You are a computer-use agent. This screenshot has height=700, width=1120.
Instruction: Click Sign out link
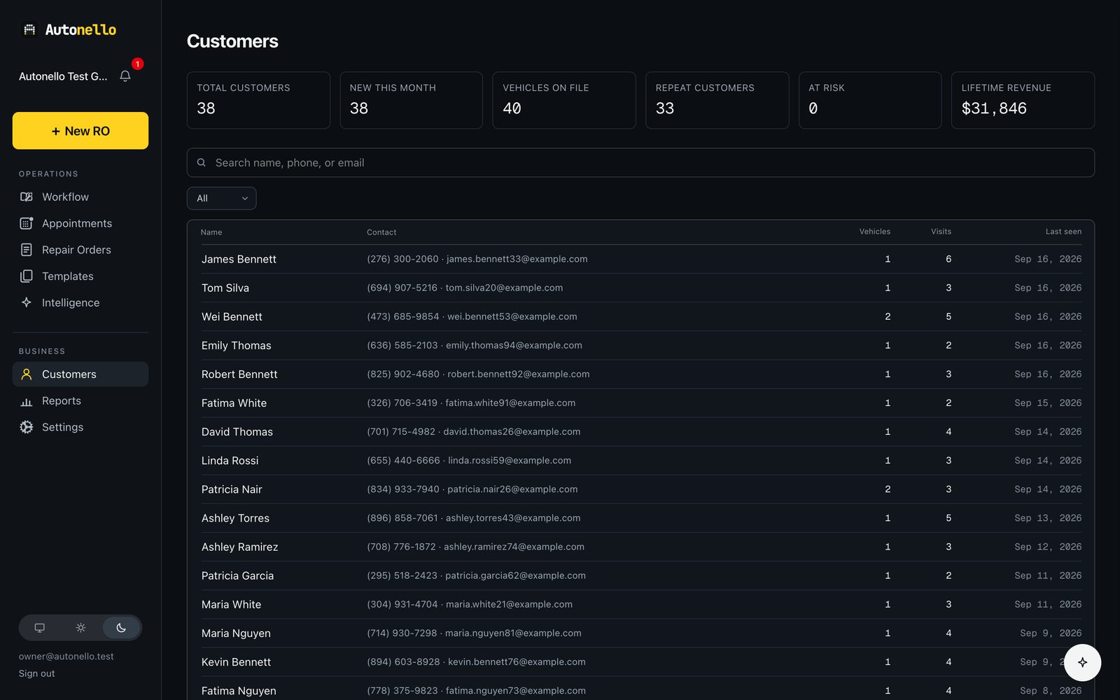[x=36, y=673]
